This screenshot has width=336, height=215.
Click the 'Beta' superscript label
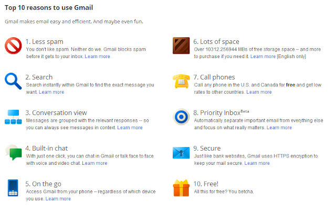(x=245, y=111)
